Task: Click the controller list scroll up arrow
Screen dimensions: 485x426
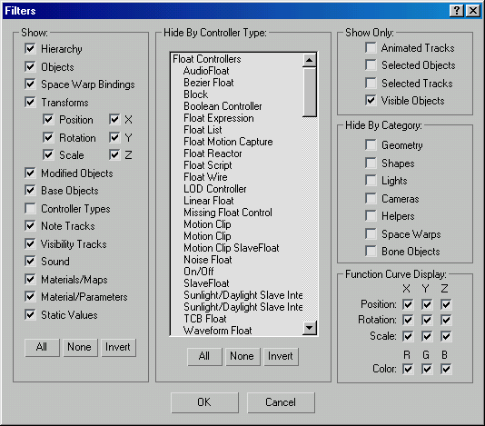Action: coord(310,60)
